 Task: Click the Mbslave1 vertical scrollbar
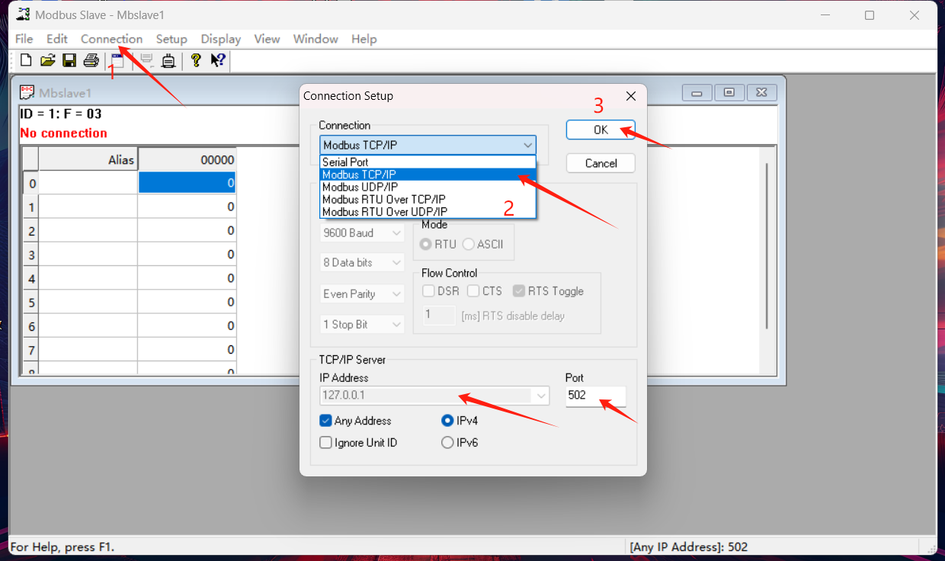767,245
